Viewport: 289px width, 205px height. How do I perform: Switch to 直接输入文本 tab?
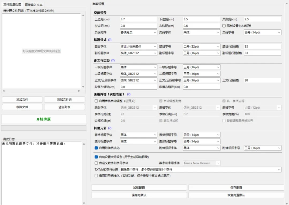tap(34, 5)
